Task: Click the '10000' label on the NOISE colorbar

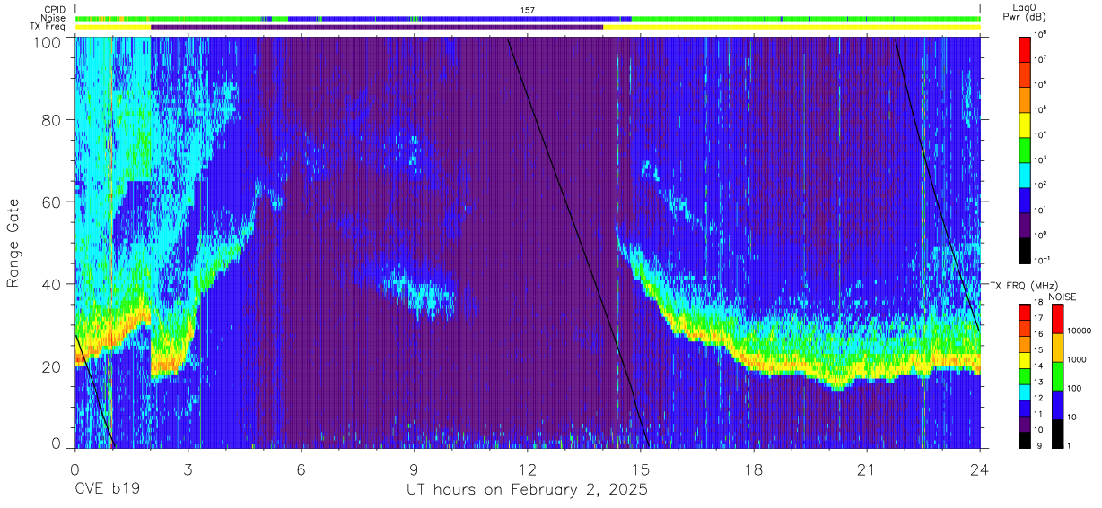Action: (1079, 331)
